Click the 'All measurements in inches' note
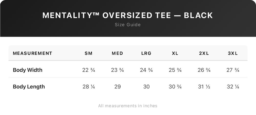 128,106
